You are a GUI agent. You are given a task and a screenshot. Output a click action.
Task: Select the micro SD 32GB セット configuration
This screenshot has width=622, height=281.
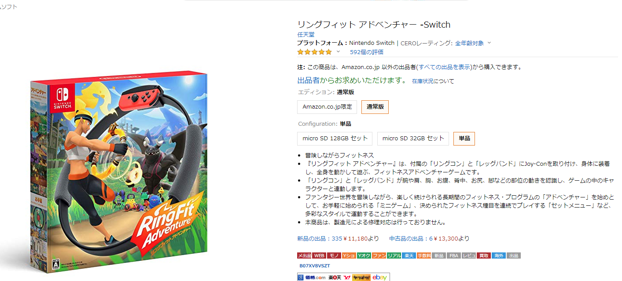[413, 138]
